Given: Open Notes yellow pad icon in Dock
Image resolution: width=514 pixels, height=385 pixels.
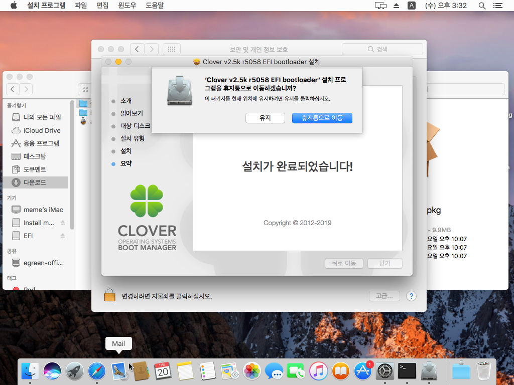Looking at the screenshot, I should pos(185,371).
